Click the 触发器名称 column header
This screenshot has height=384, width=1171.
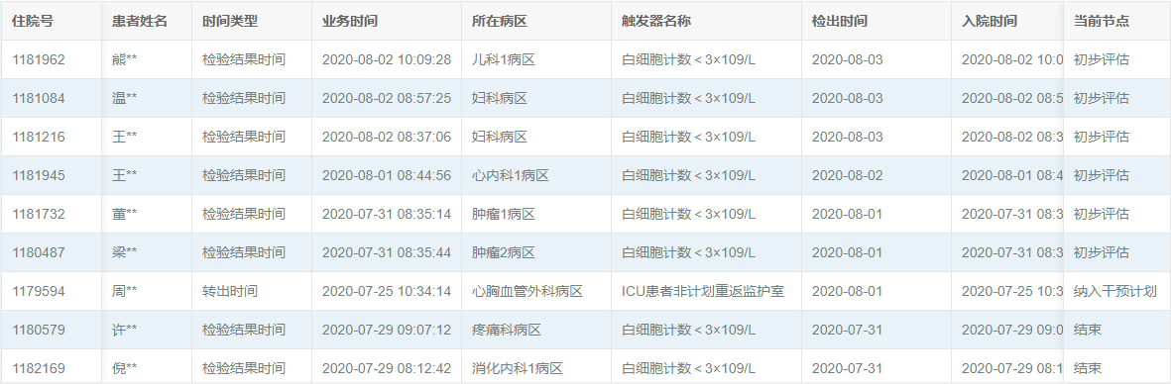(655, 21)
